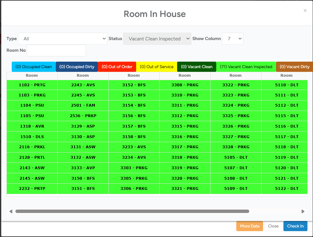Click the right scroll arrow
The width and height of the screenshot is (313, 237).
303,211
